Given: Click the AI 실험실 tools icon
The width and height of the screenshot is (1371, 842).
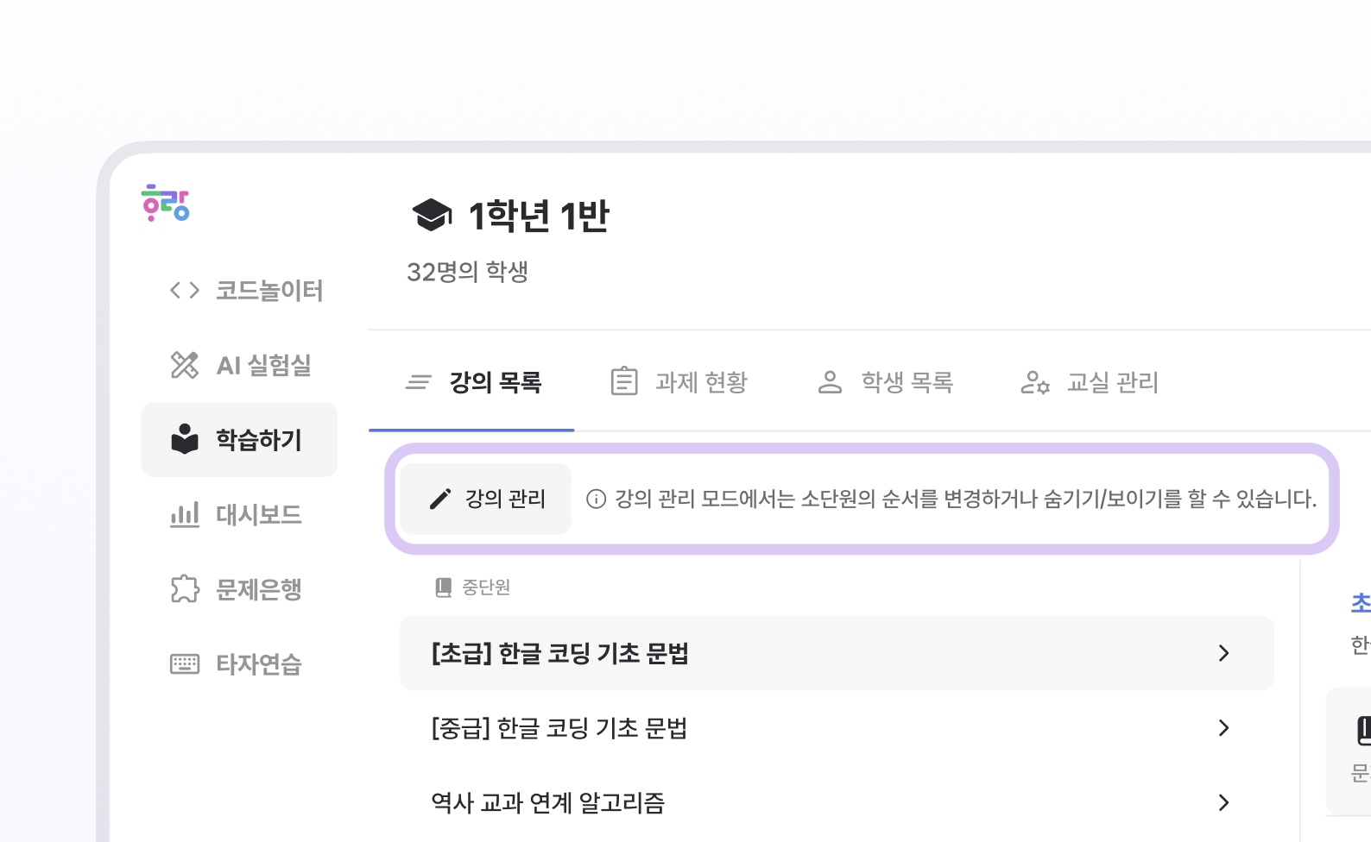Looking at the screenshot, I should (x=185, y=365).
